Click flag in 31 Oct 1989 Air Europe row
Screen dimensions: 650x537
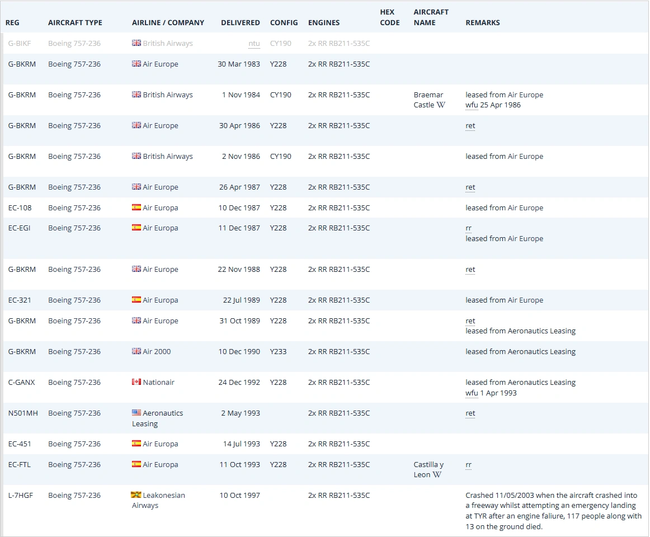point(136,320)
